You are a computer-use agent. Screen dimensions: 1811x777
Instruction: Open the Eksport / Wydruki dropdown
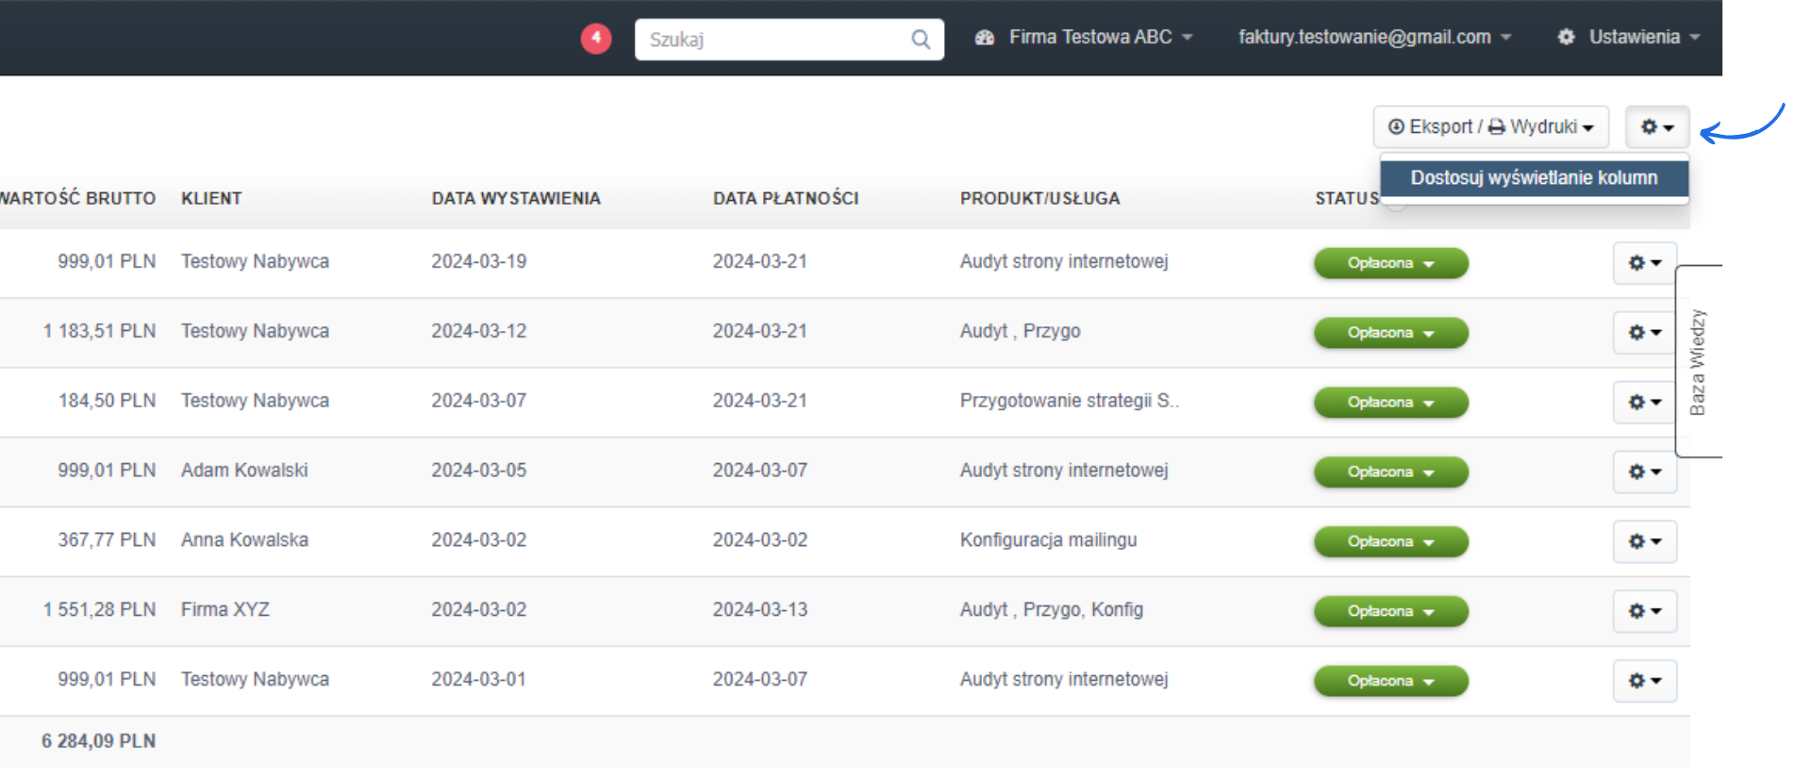point(1490,127)
